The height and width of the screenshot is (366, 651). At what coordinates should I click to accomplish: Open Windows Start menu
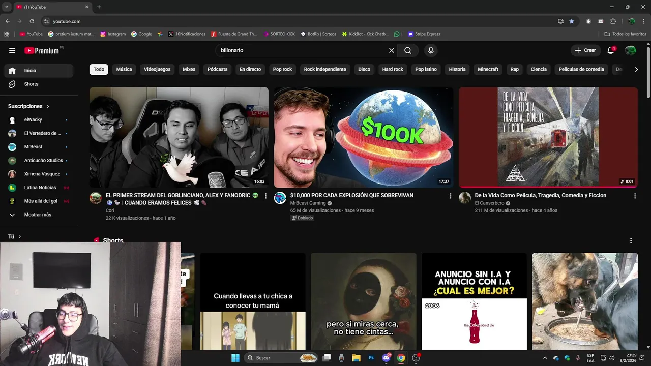tap(235, 358)
